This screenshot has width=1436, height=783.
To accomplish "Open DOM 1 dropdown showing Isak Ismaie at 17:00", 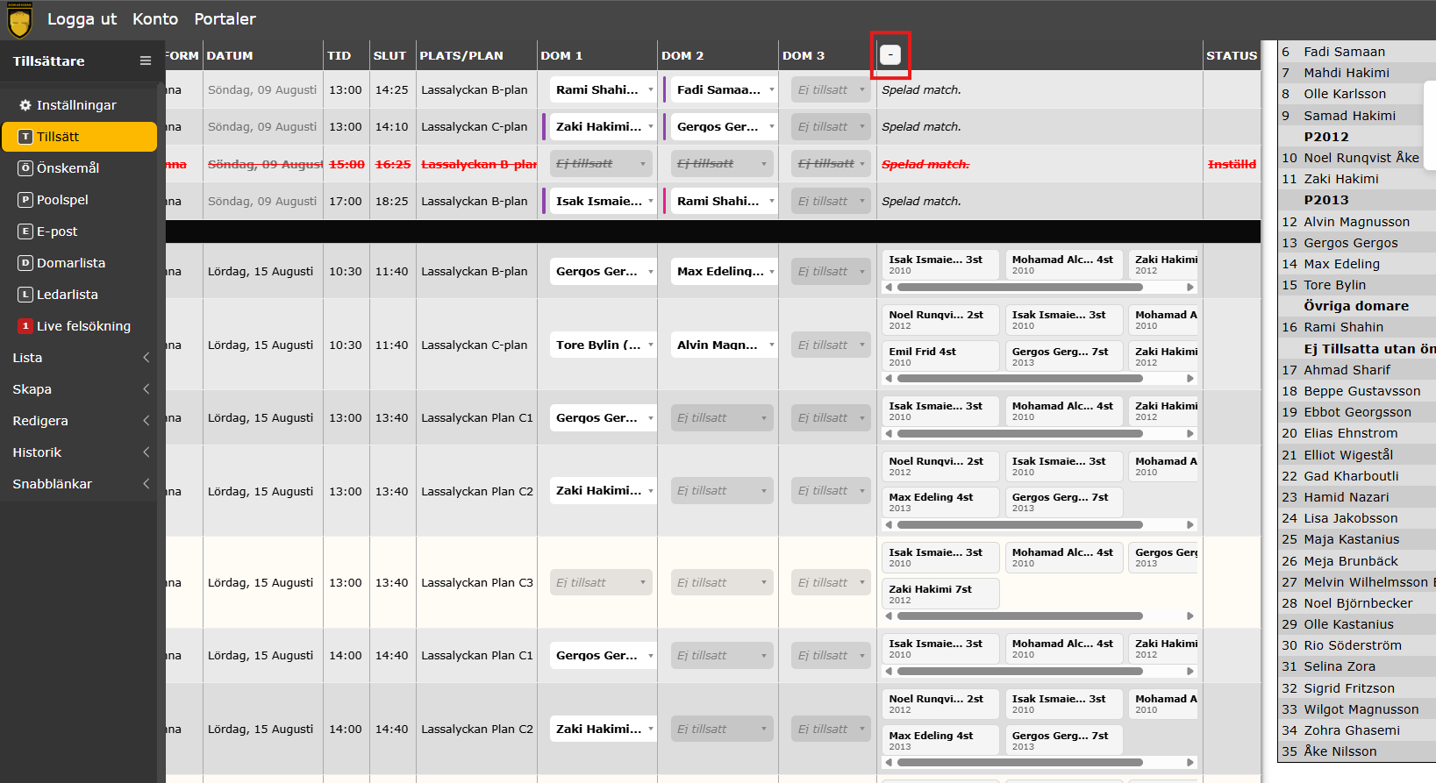I will click(x=603, y=201).
